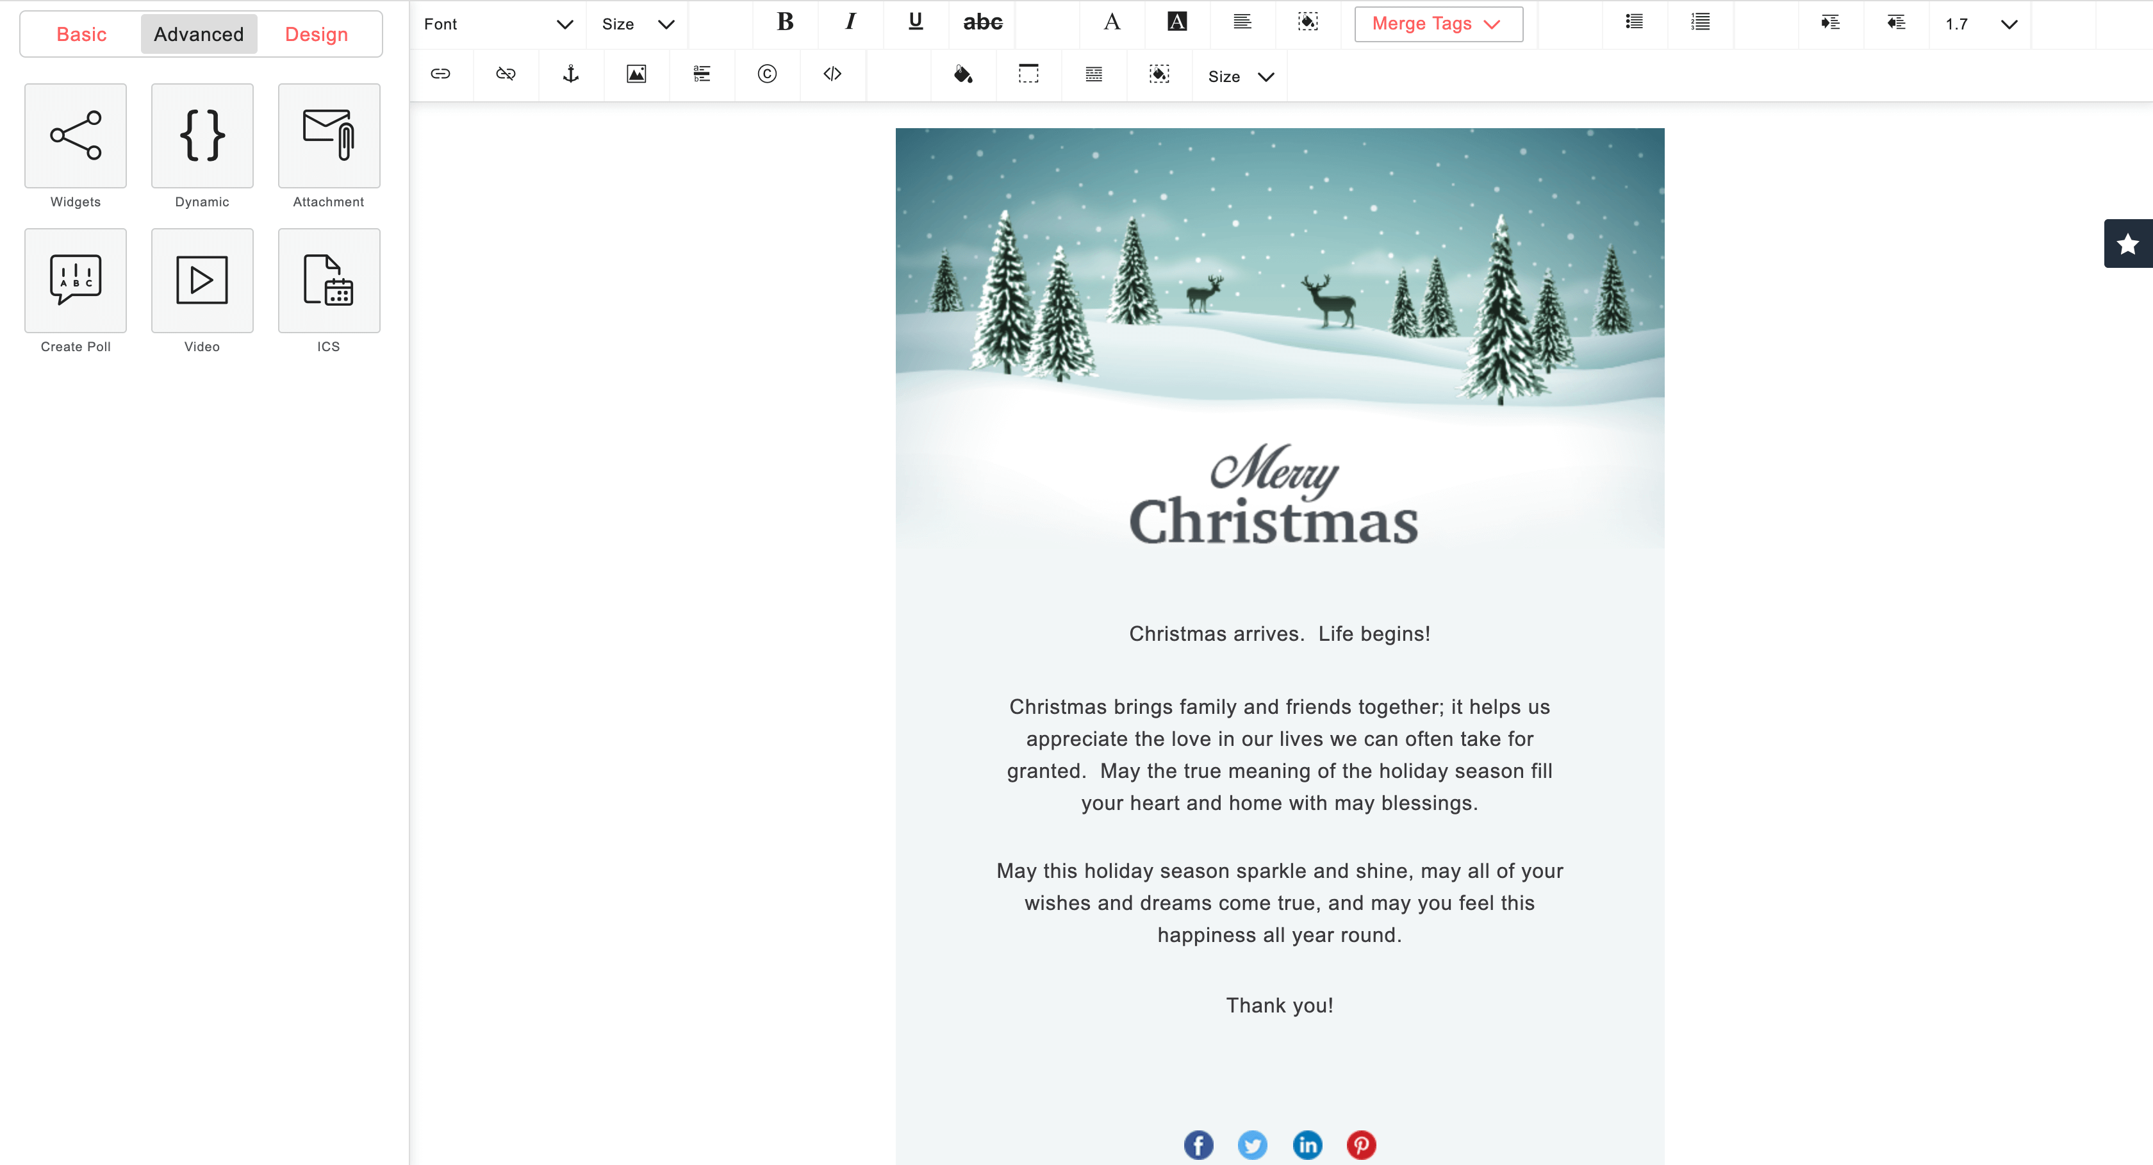Insert an anchor

point(571,74)
